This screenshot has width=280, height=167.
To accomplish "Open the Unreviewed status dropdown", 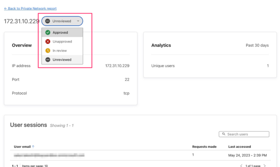I will pos(62,21).
